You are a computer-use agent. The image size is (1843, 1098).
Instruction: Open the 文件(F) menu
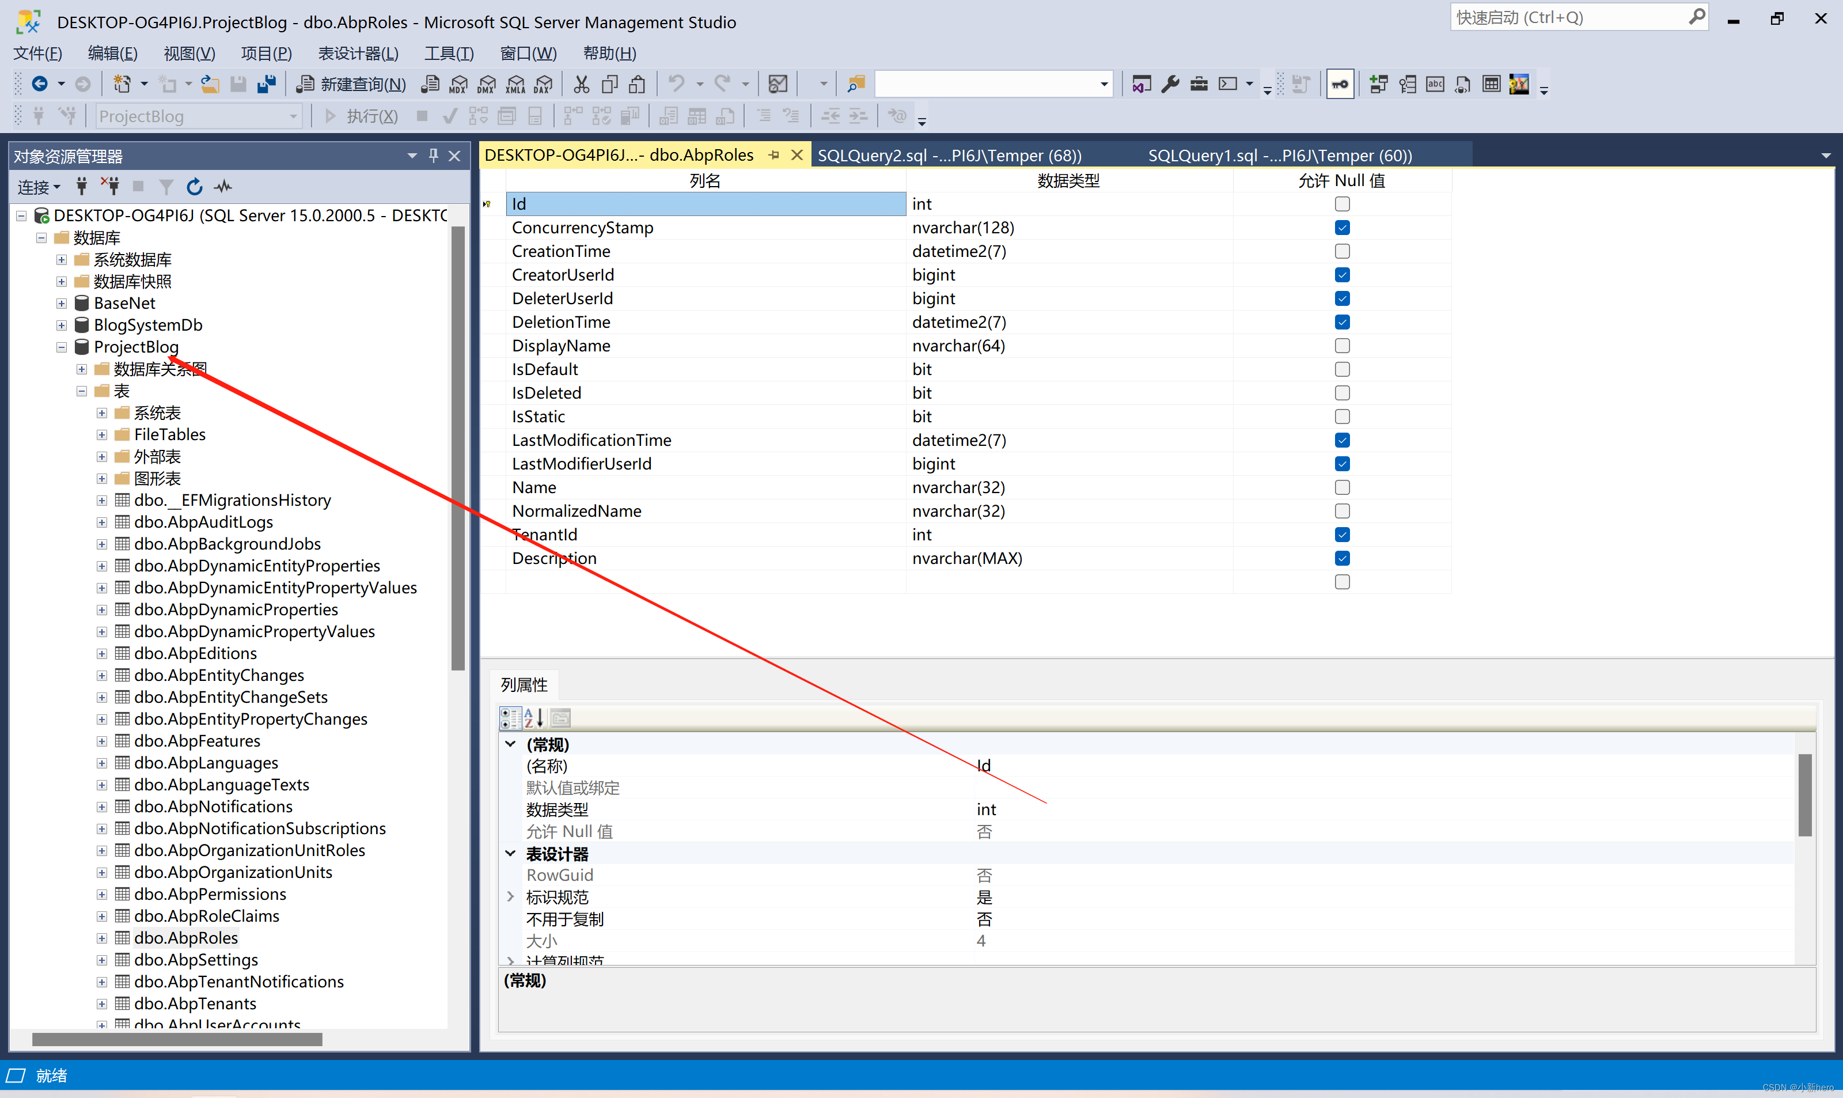point(37,53)
